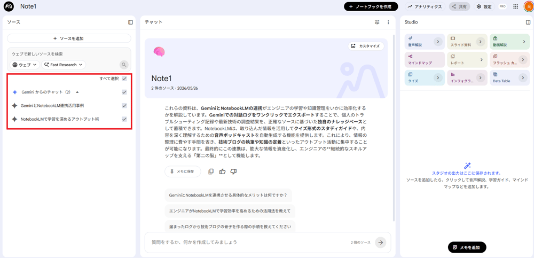
Task: Uncheck GeminiとNotebookLM連携活用事例 source
Action: (124, 106)
